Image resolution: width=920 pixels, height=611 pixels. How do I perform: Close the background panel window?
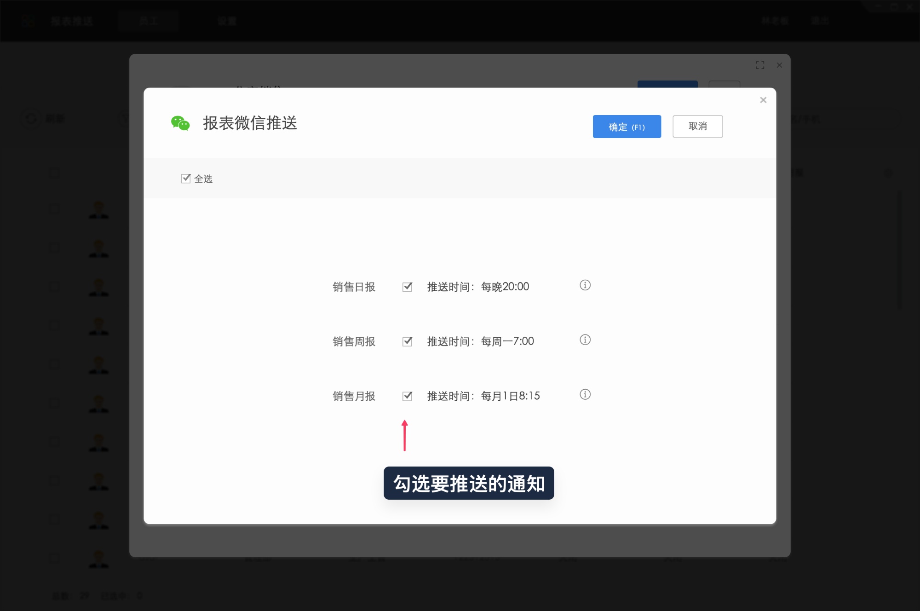coord(779,65)
